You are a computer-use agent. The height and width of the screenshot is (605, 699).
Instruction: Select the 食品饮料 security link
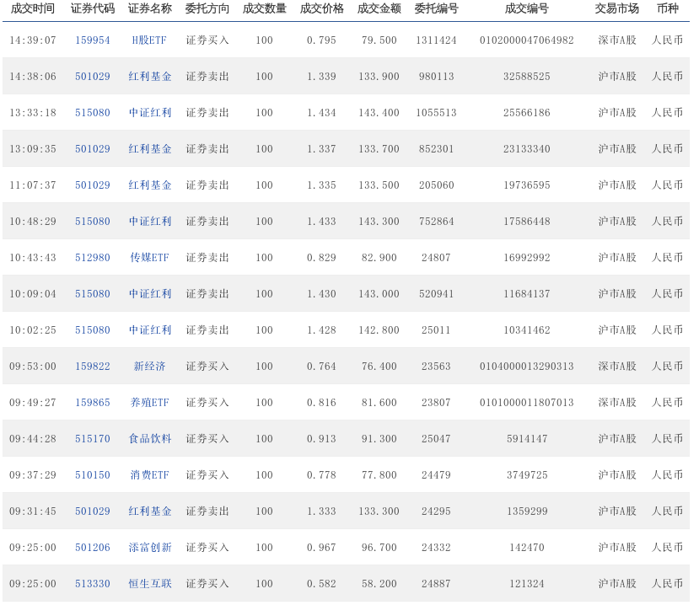point(149,439)
